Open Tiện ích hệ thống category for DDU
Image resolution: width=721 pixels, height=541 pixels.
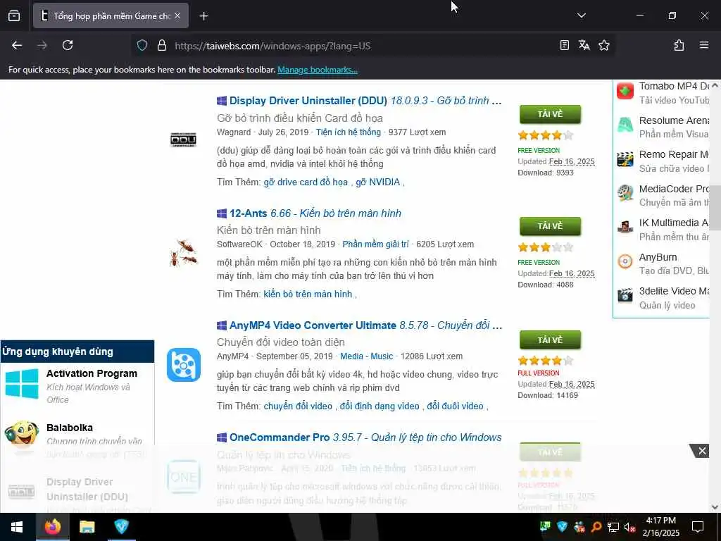[x=348, y=132]
